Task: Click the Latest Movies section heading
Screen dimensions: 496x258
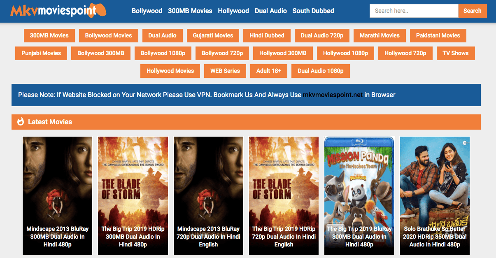Action: [x=50, y=122]
